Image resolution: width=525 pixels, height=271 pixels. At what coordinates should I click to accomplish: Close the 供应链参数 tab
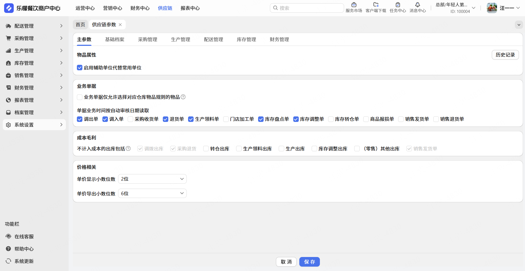[120, 25]
